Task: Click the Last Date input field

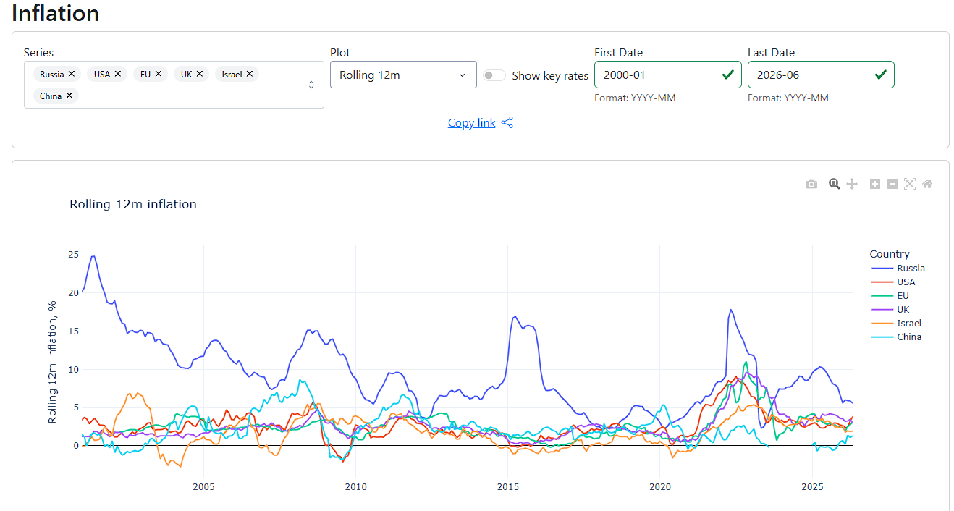Action: click(x=821, y=75)
